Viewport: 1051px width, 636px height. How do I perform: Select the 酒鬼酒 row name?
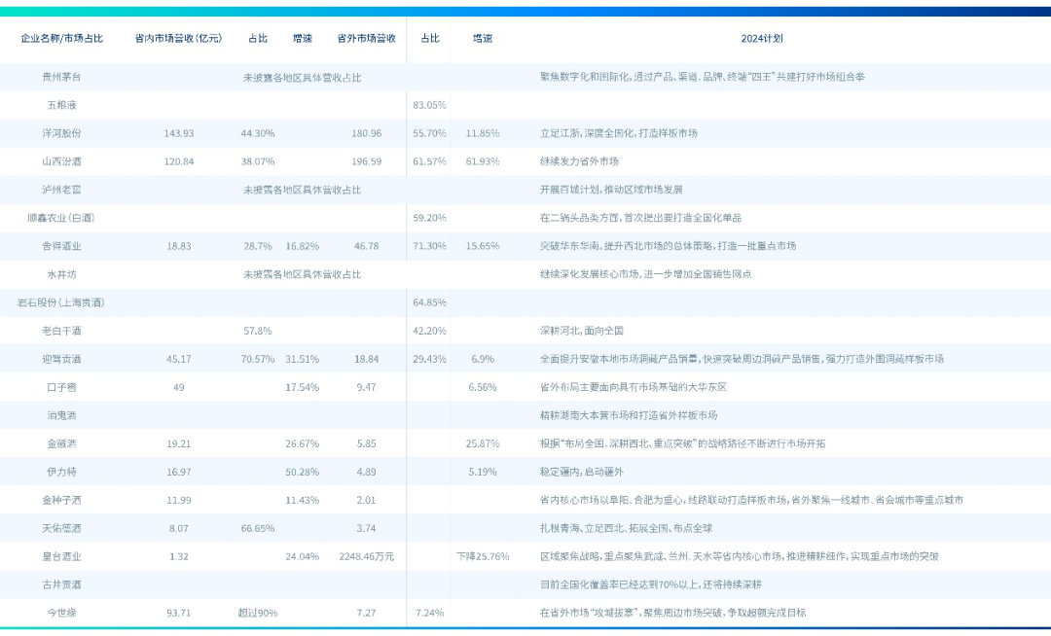[61, 415]
